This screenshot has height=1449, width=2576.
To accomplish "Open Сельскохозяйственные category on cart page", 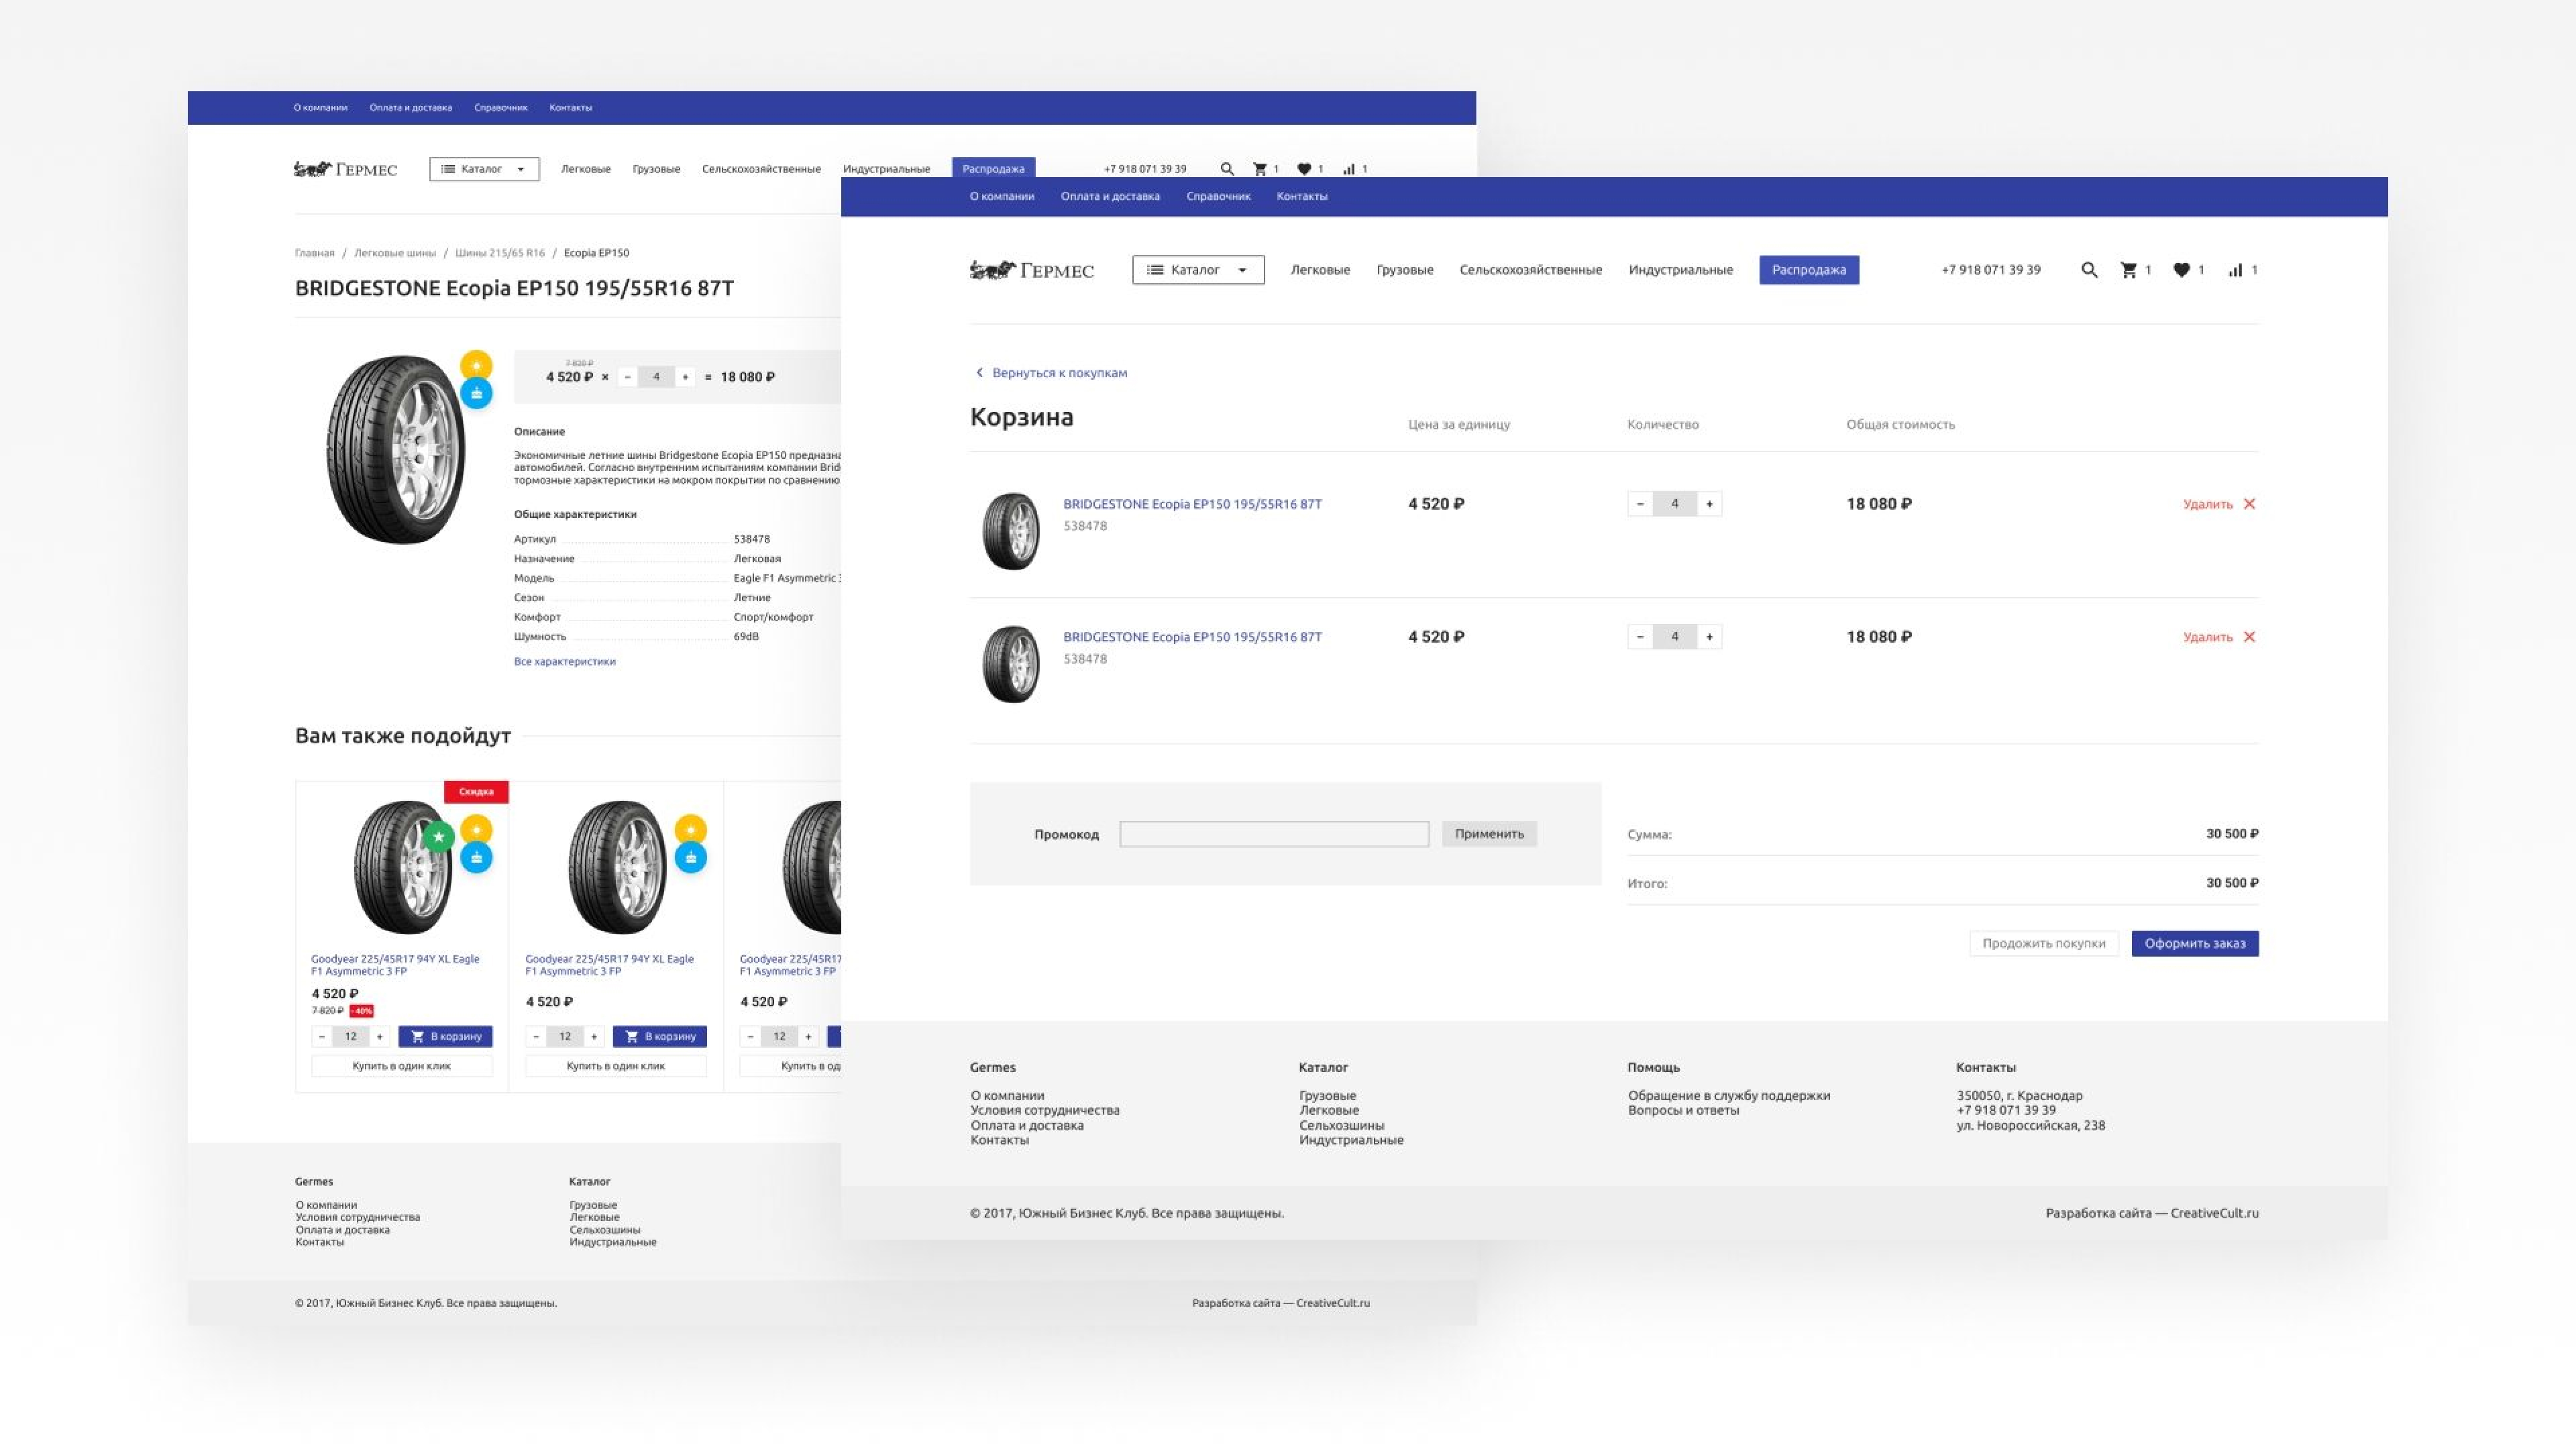I will (1530, 270).
